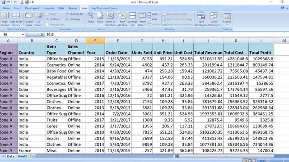Open the Home ribbon tab
The height and width of the screenshot is (162, 289).
[x=6, y=8]
